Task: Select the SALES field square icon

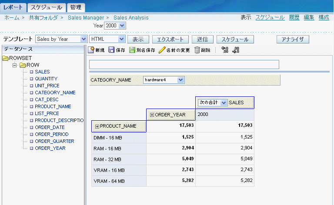Action: coord(31,72)
